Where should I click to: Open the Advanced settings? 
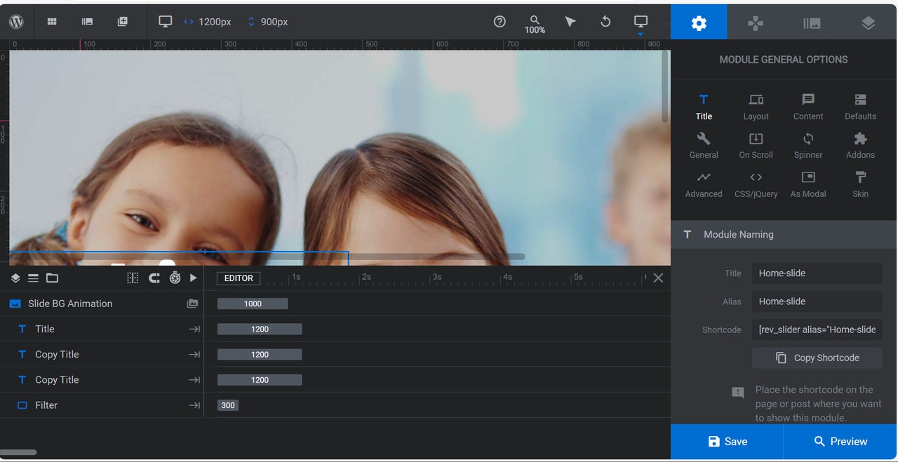(x=704, y=185)
